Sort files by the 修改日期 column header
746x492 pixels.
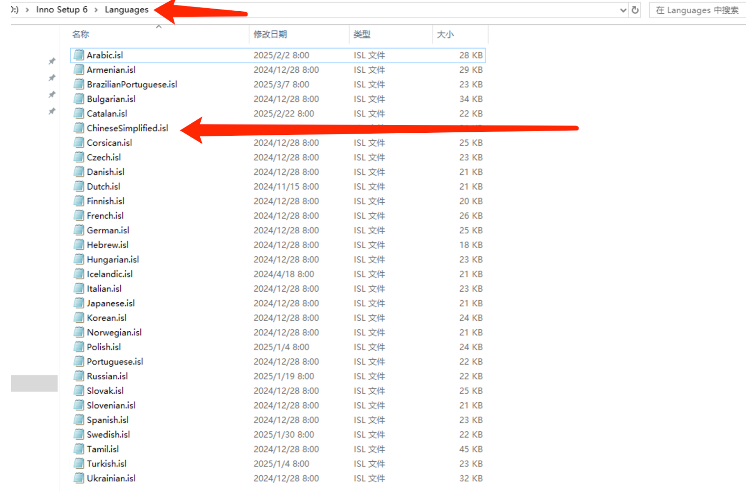coord(270,34)
